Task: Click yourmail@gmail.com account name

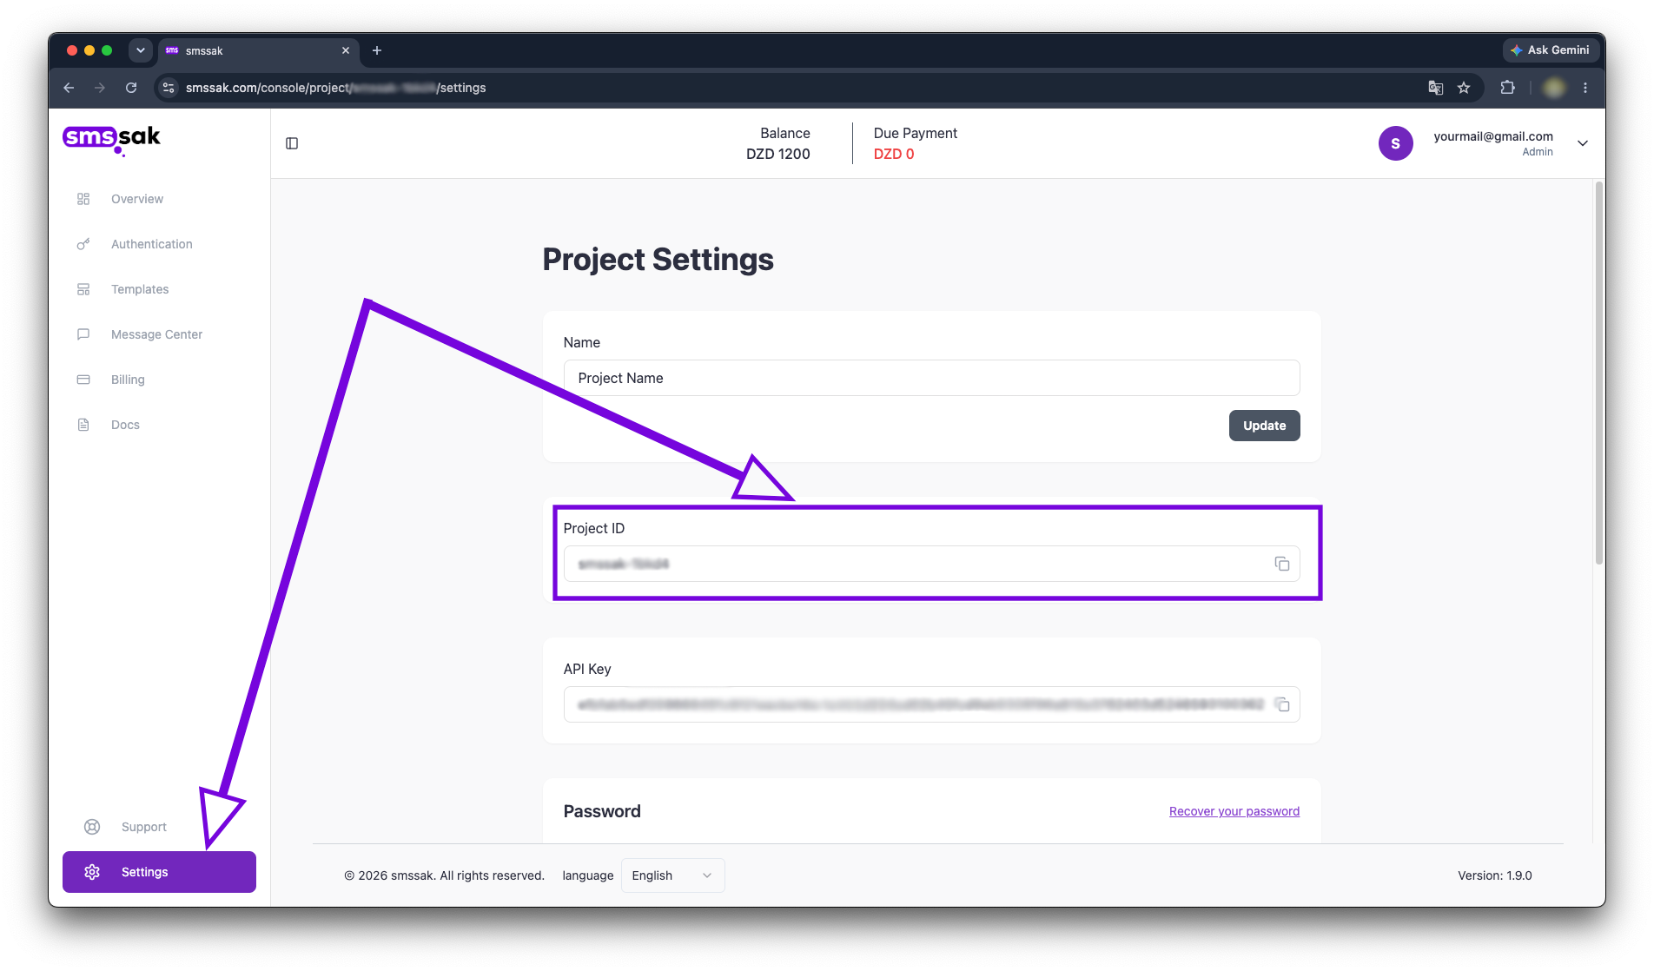Action: point(1492,136)
